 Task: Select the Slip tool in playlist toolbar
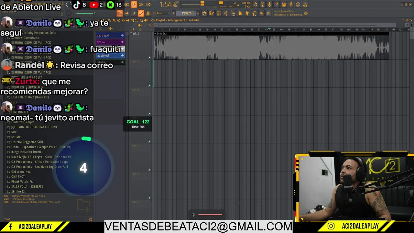(x=128, y=20)
